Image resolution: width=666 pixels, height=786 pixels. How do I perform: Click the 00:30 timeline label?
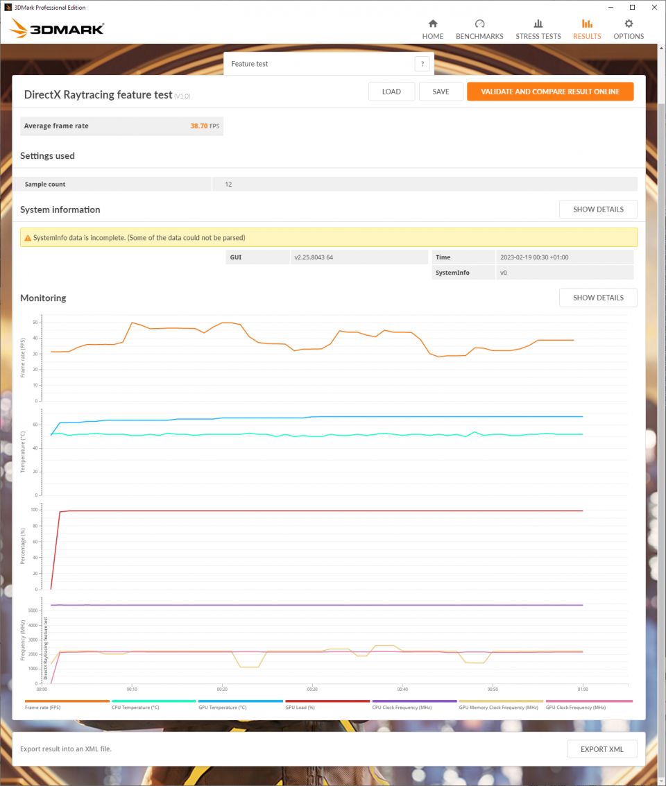tap(312, 690)
